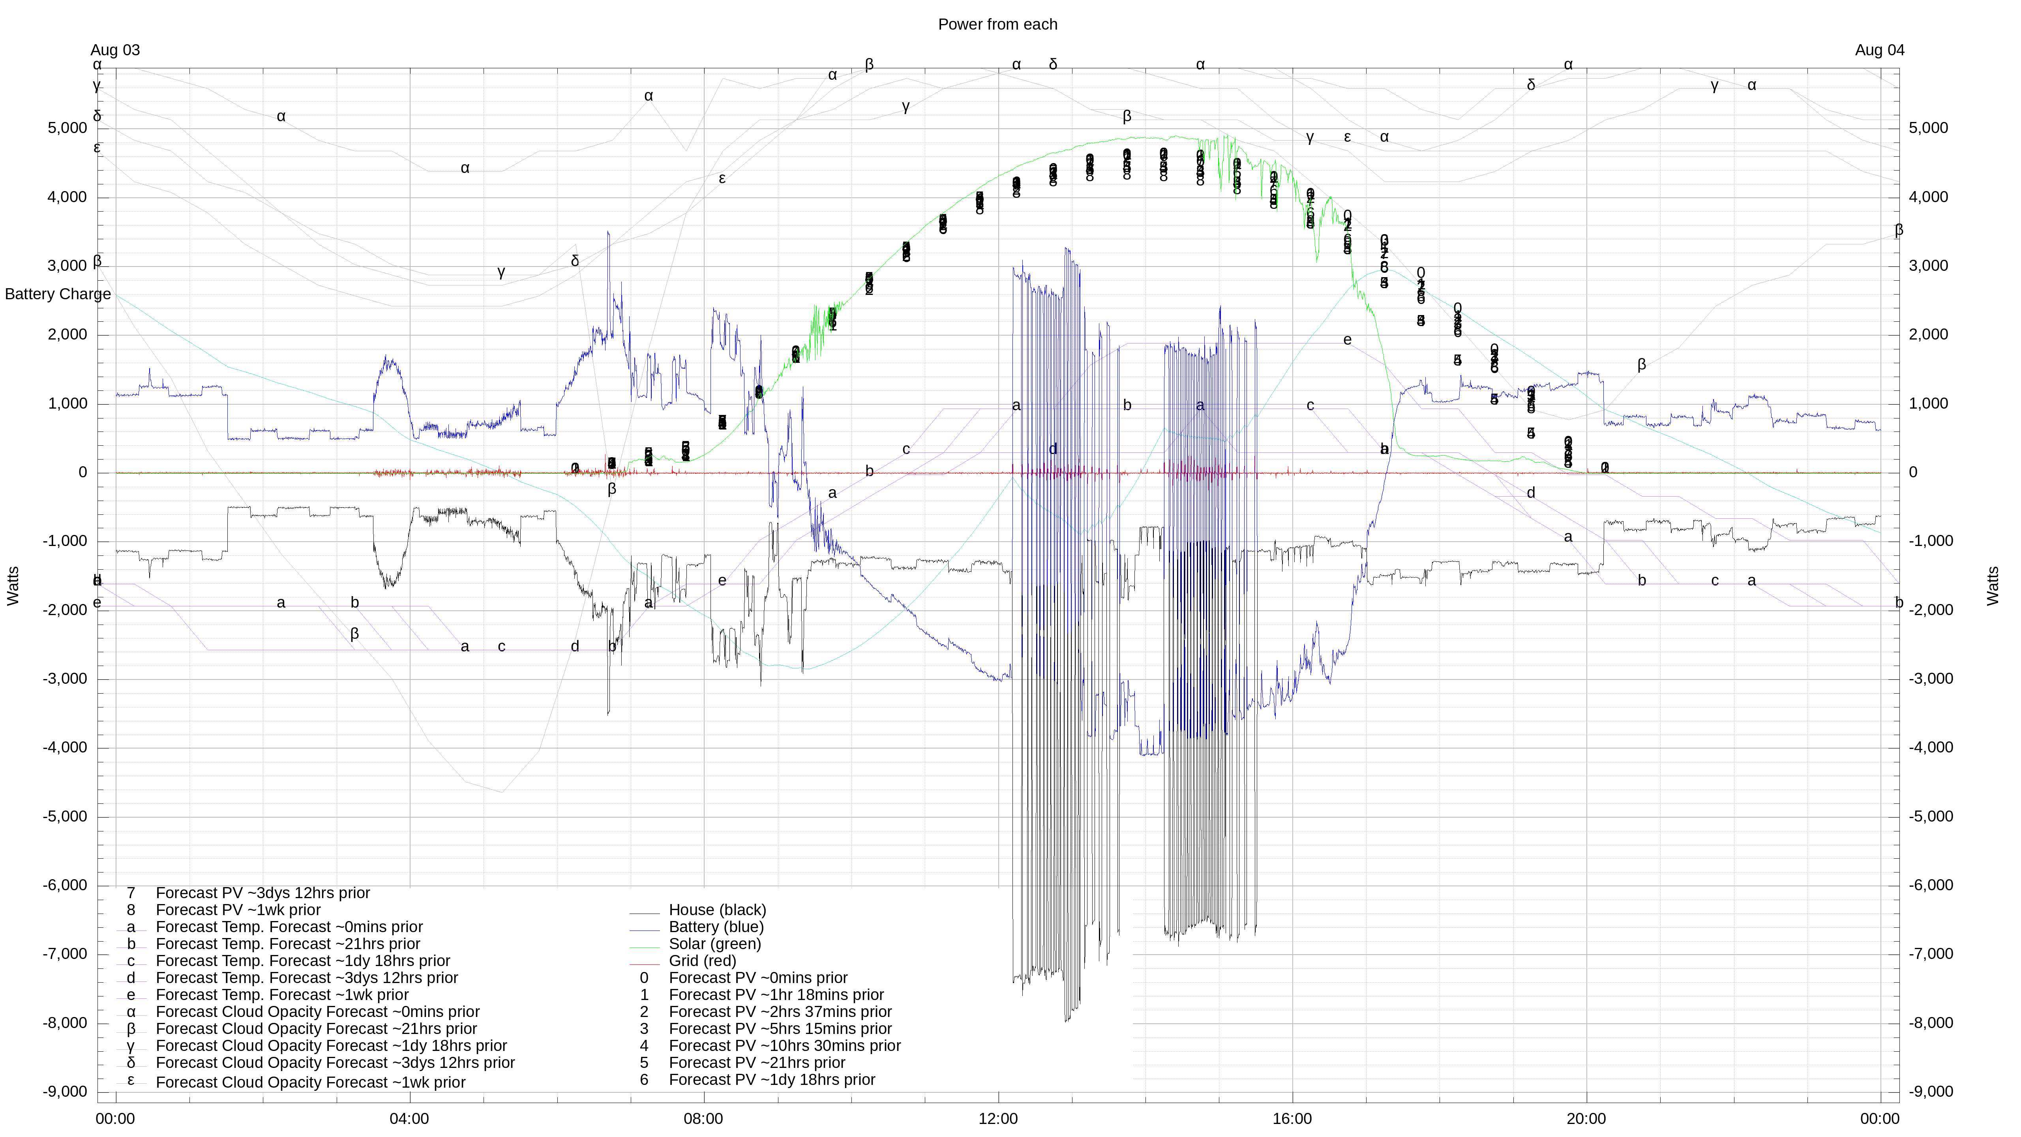Screen dimensions: 2021x1137
Task: Click legend 'Forecast Temp. Forecast ~0mins prior'
Action: [289, 927]
